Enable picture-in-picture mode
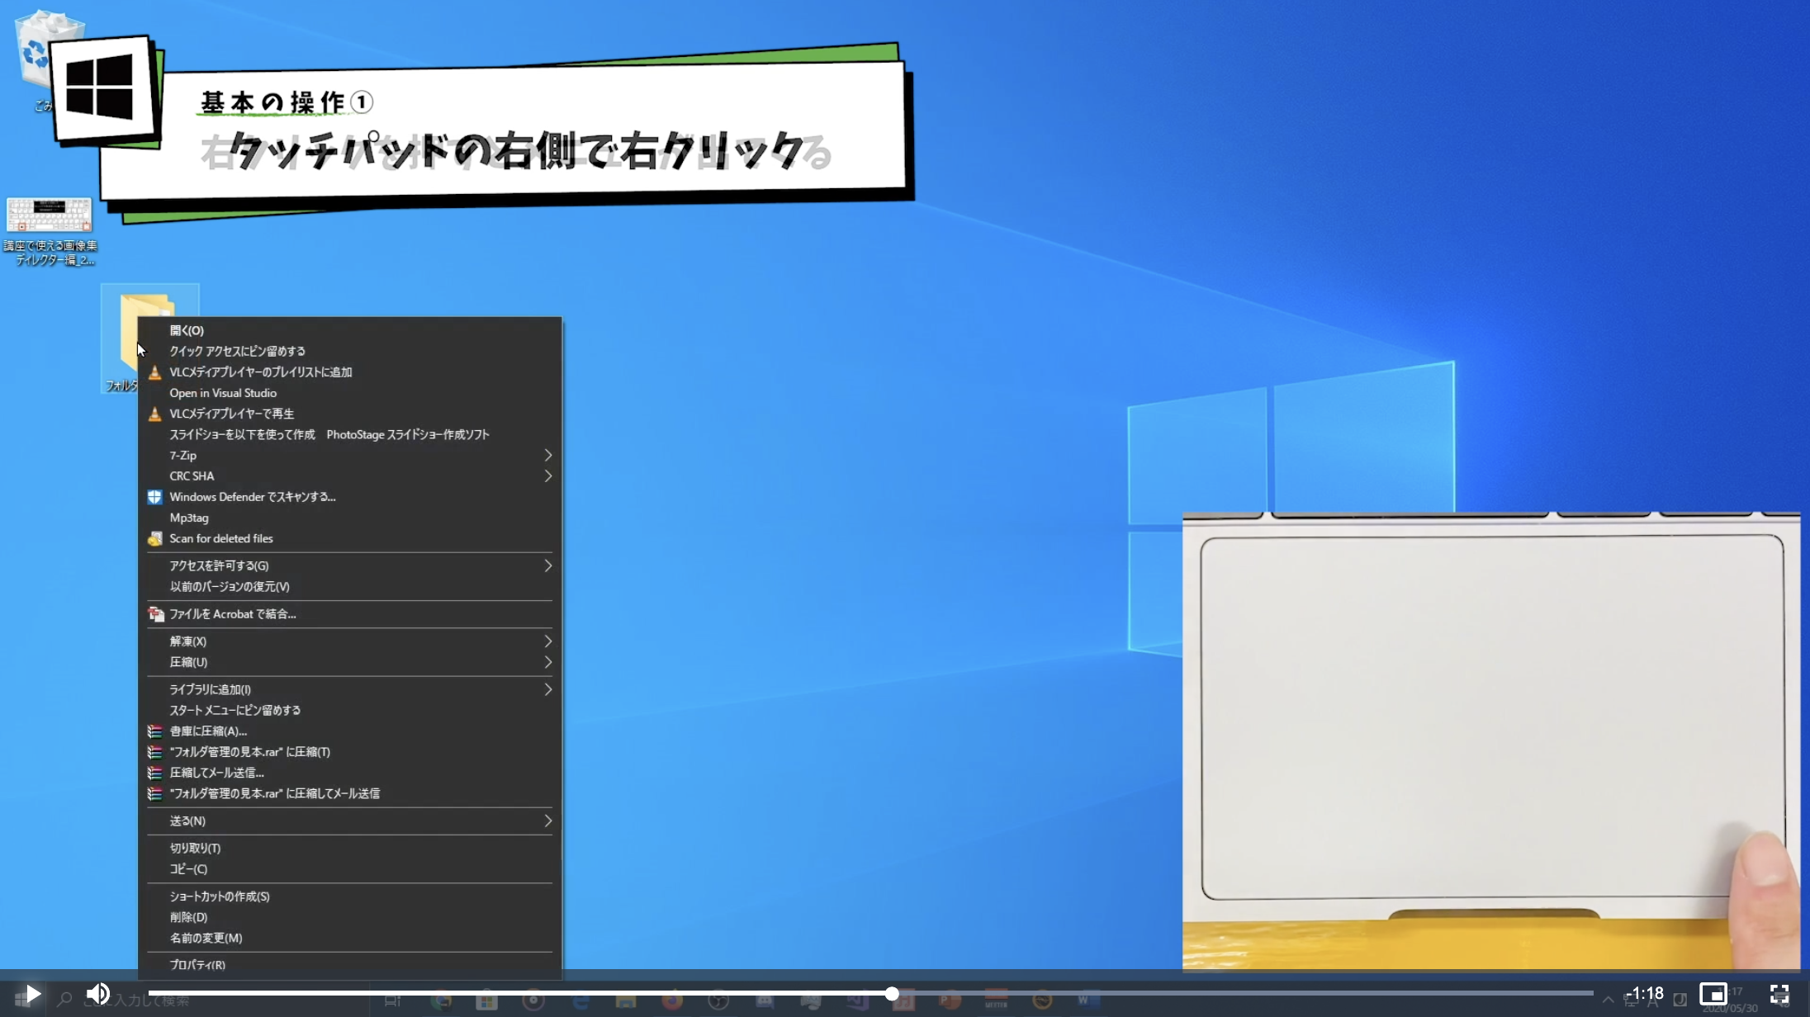Viewport: 1810px width, 1017px height. 1713,994
